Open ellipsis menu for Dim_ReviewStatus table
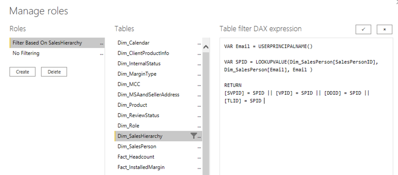 199,116
